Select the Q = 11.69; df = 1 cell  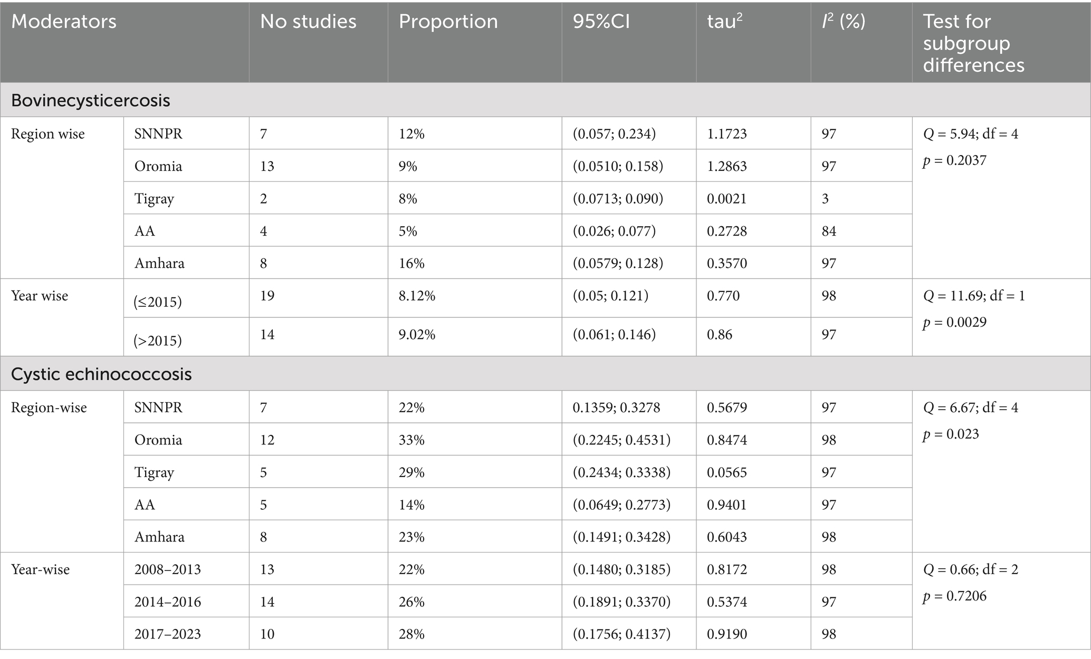974,296
